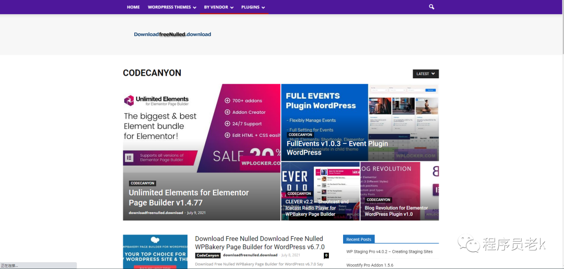Open the LATEST sort dropdown
This screenshot has height=269, width=564.
pyautogui.click(x=426, y=74)
